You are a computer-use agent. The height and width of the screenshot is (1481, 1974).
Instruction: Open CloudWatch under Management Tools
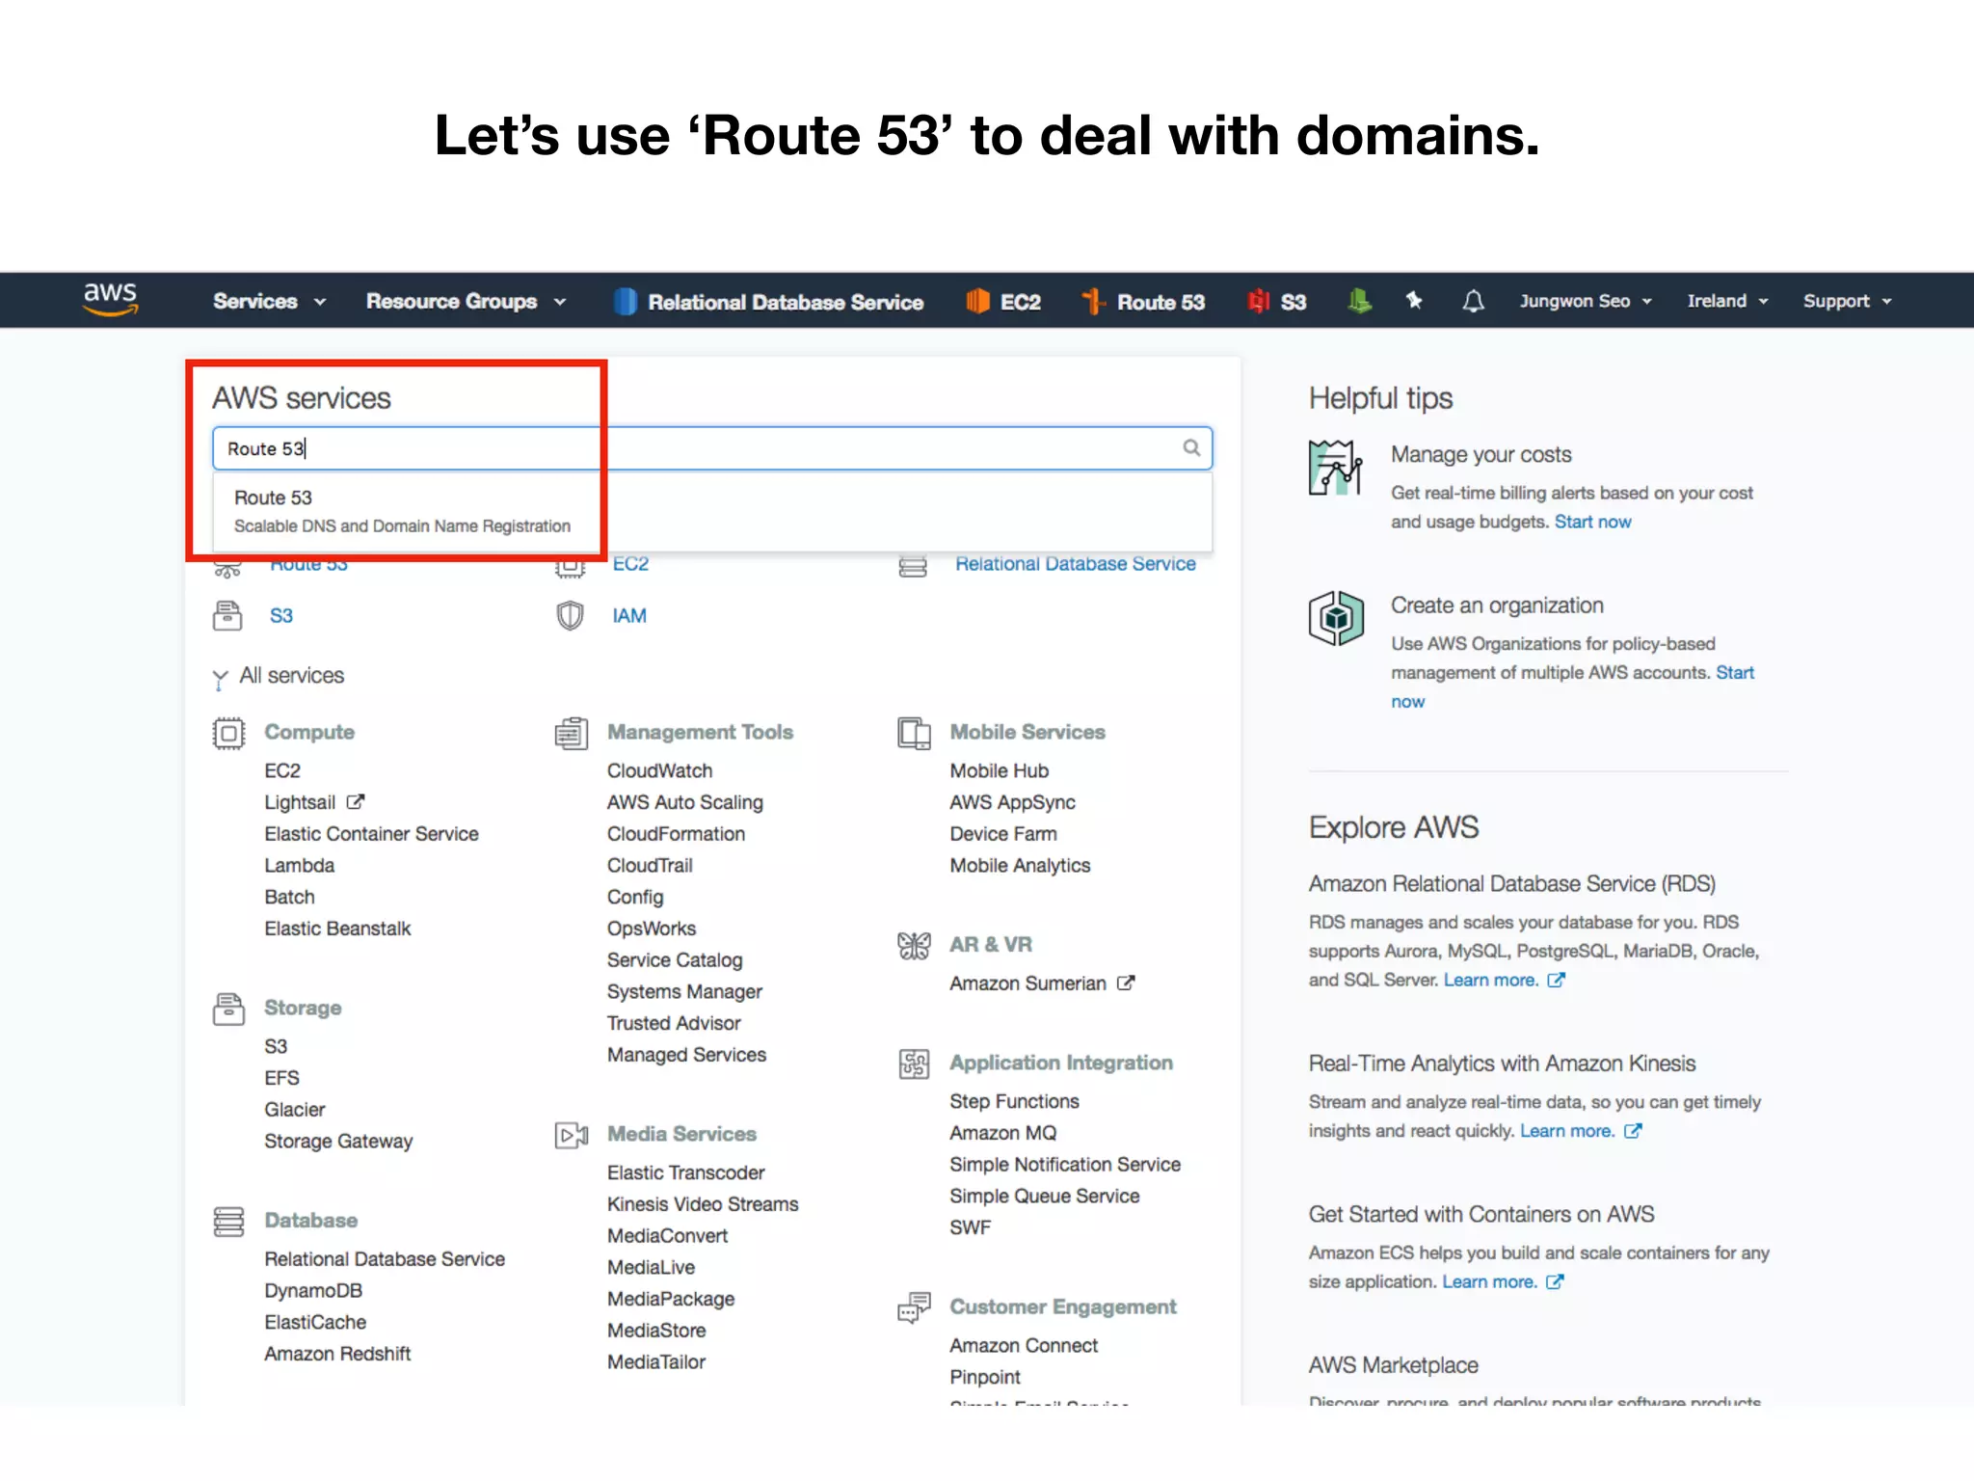tap(659, 770)
